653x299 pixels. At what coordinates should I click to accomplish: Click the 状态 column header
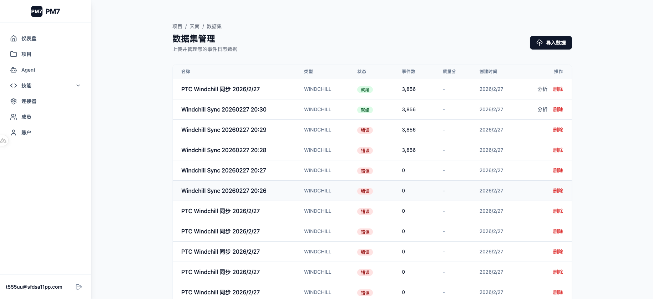click(x=362, y=72)
